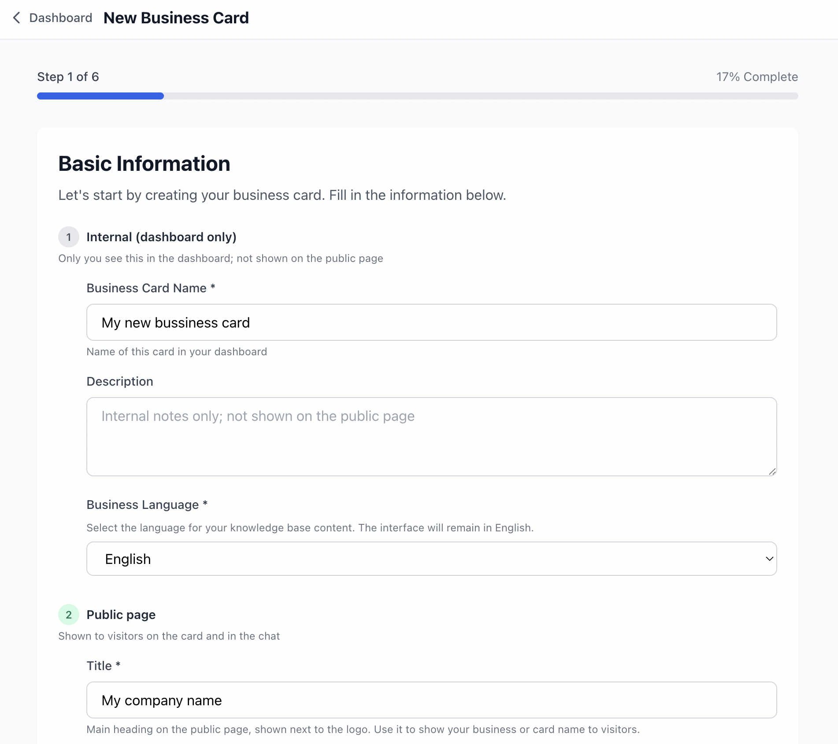
Task: Click the Business Language label
Action: pyautogui.click(x=142, y=505)
